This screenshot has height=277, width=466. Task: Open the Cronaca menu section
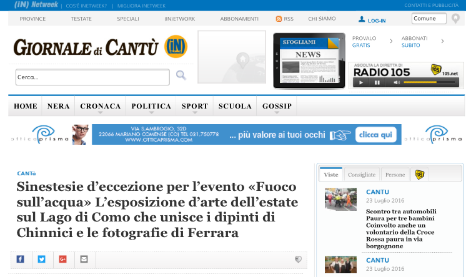pos(100,106)
